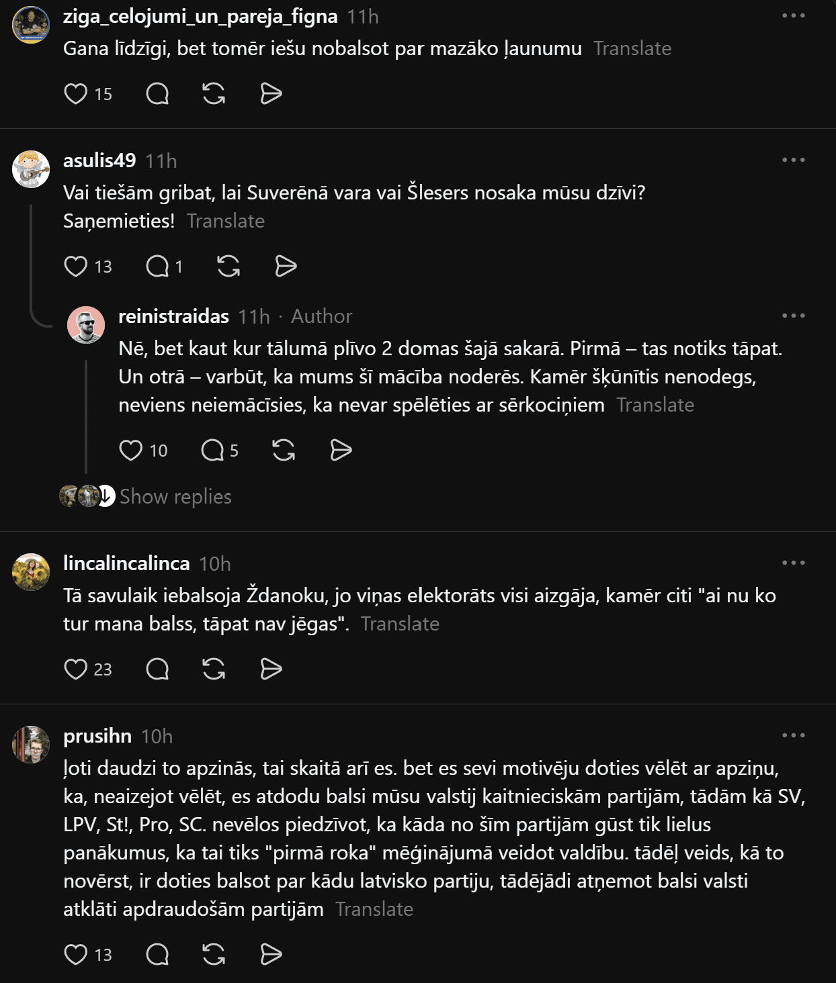This screenshot has width=836, height=983.
Task: Open more options for asulis49's comment
Action: click(794, 160)
